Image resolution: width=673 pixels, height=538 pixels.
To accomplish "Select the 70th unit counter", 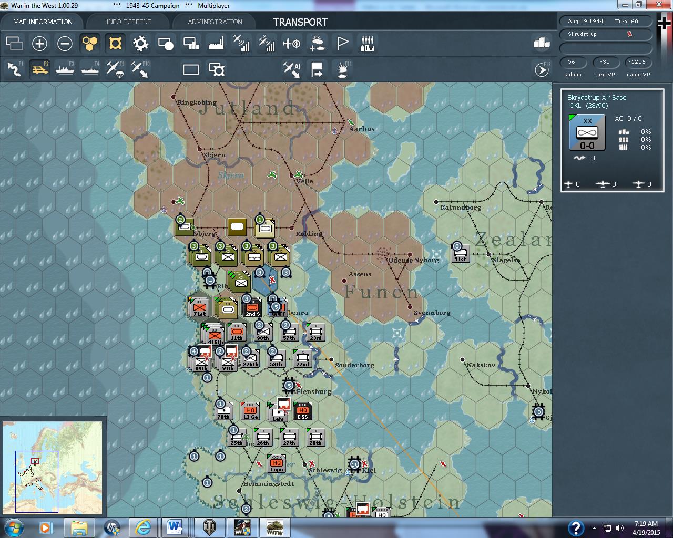I will tap(224, 411).
